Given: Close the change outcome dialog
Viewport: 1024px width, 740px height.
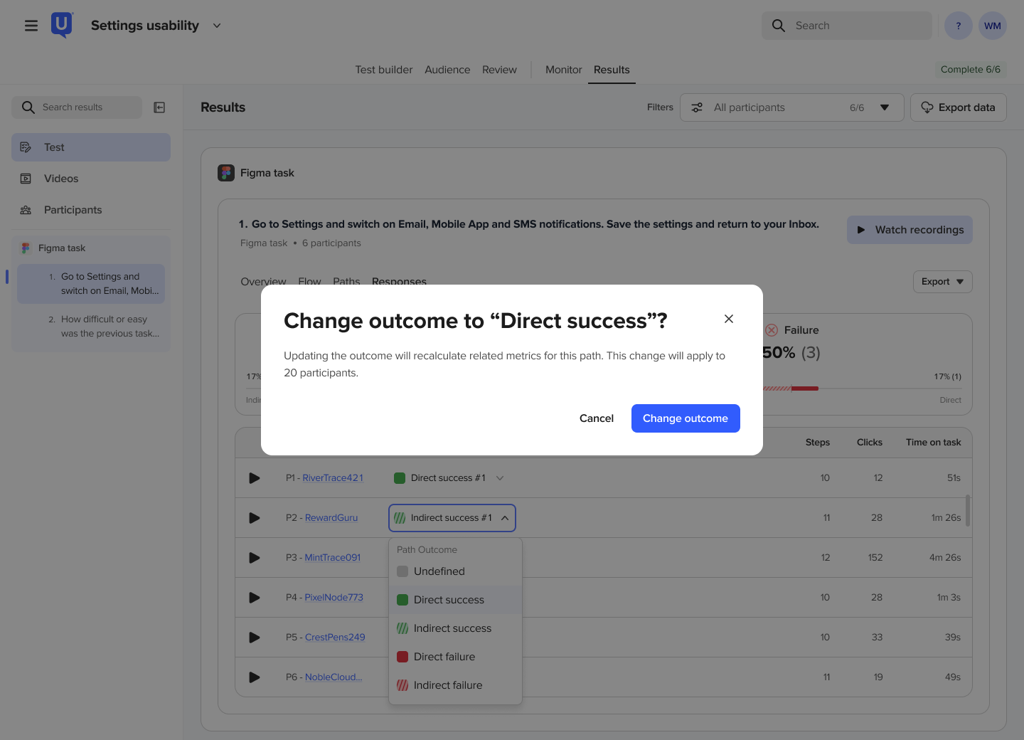Looking at the screenshot, I should [729, 319].
